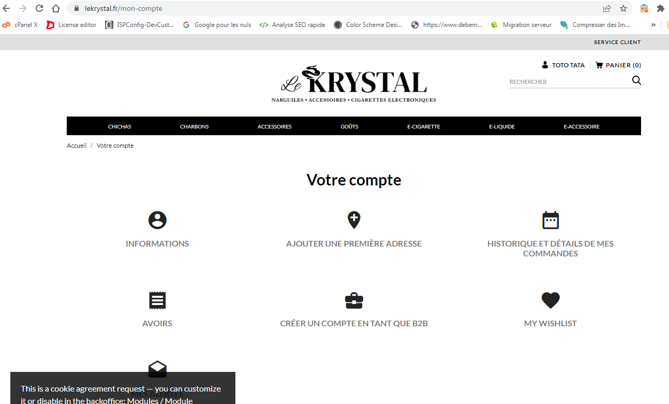This screenshot has height=404, width=669.
Task: Open Avoirs link
Action: point(157,323)
